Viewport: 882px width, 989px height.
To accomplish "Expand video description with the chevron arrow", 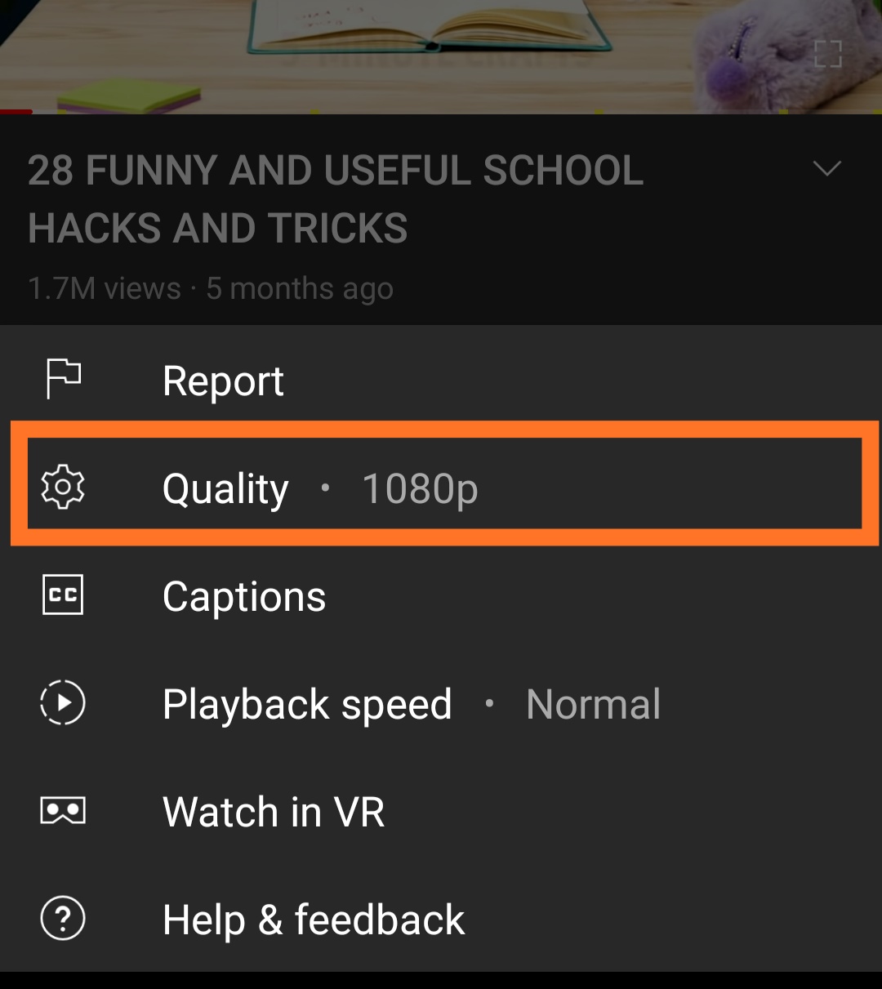I will pos(827,168).
